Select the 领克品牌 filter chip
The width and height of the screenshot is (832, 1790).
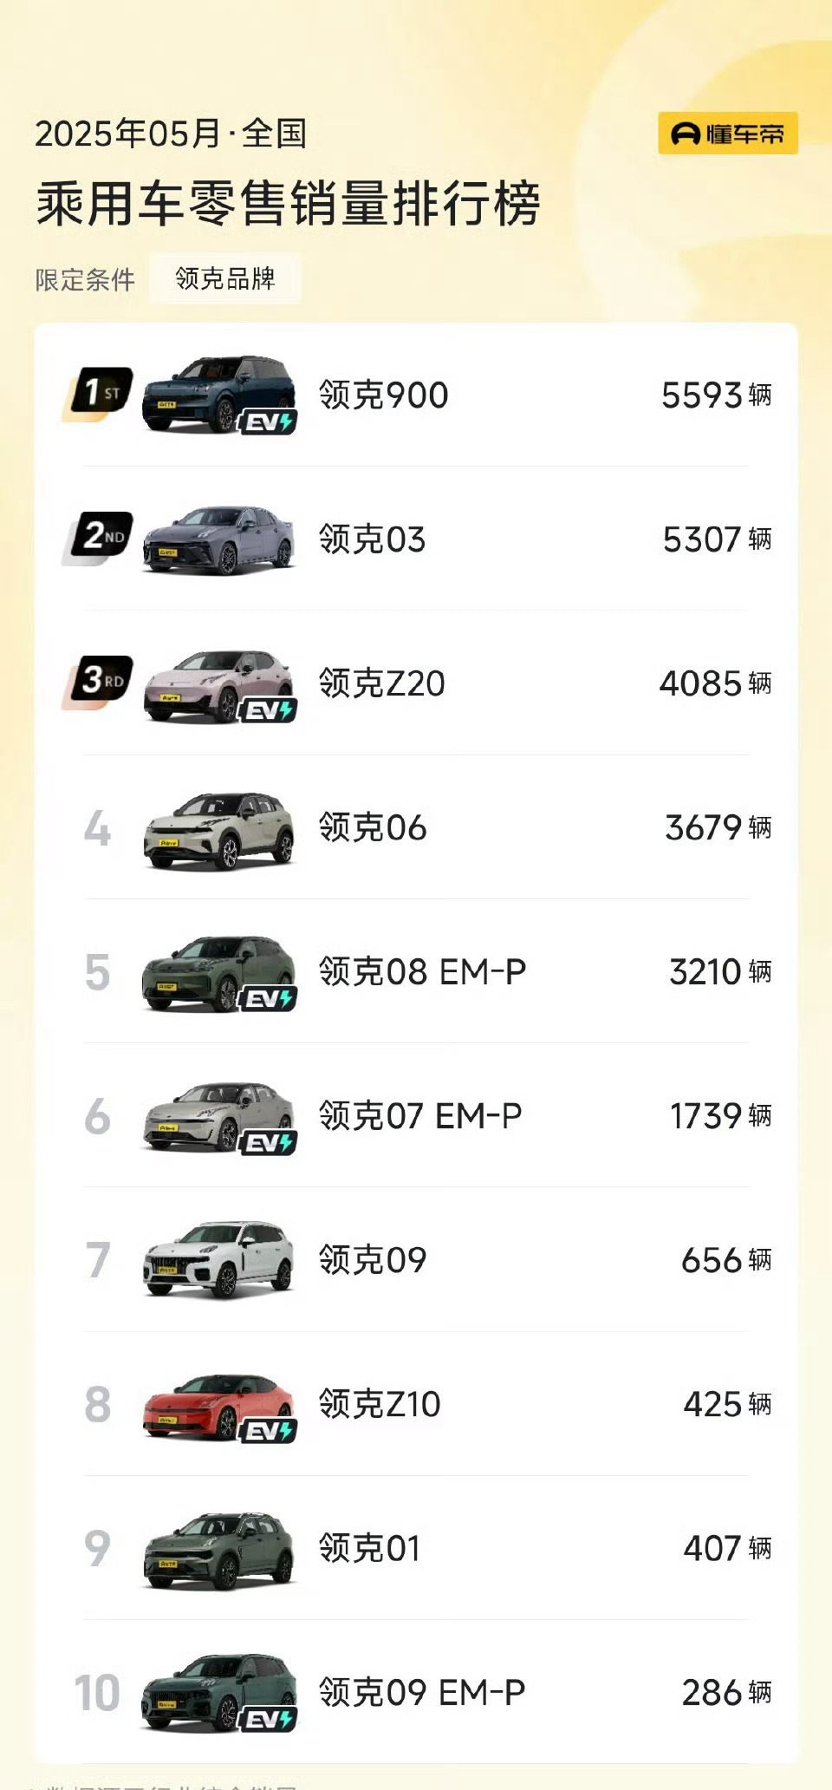(x=225, y=278)
